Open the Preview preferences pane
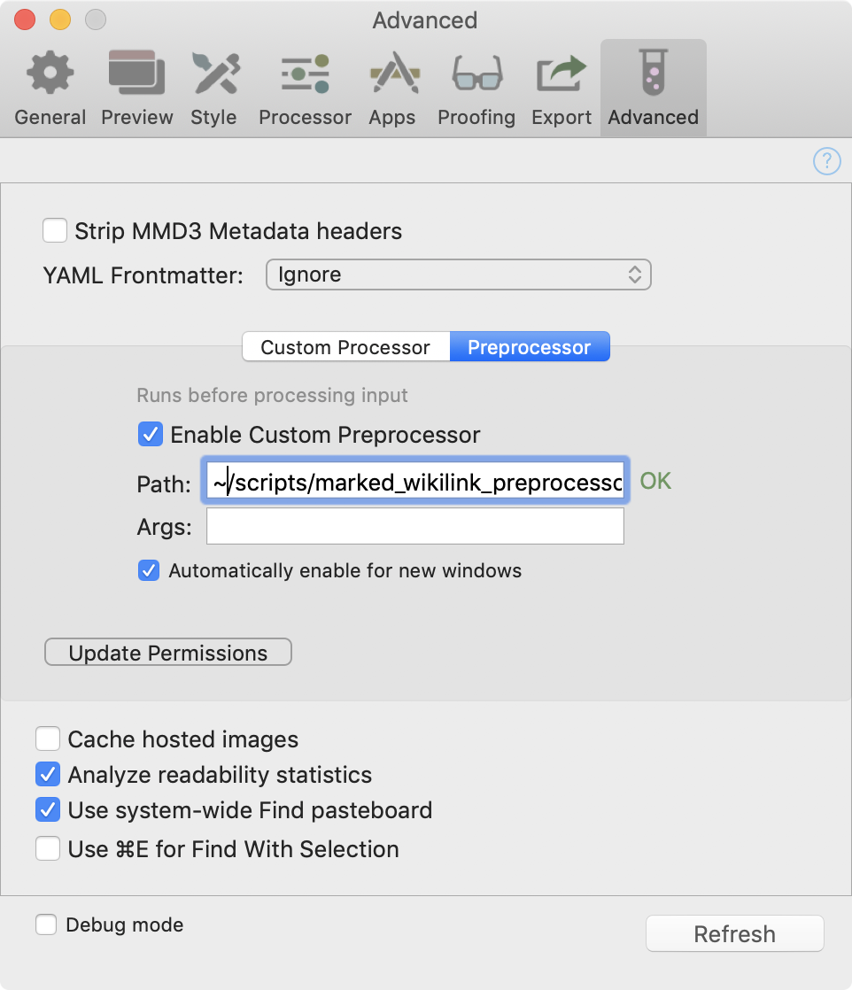Image resolution: width=852 pixels, height=990 pixels. pos(137,89)
